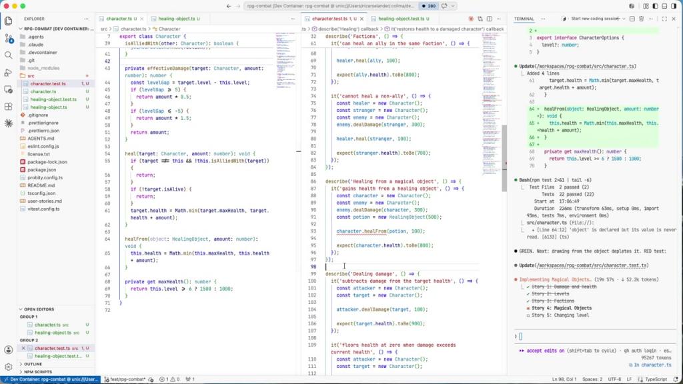Image resolution: width=683 pixels, height=384 pixels.
Task: Click the TypeScript language mode
Action: [656, 379]
